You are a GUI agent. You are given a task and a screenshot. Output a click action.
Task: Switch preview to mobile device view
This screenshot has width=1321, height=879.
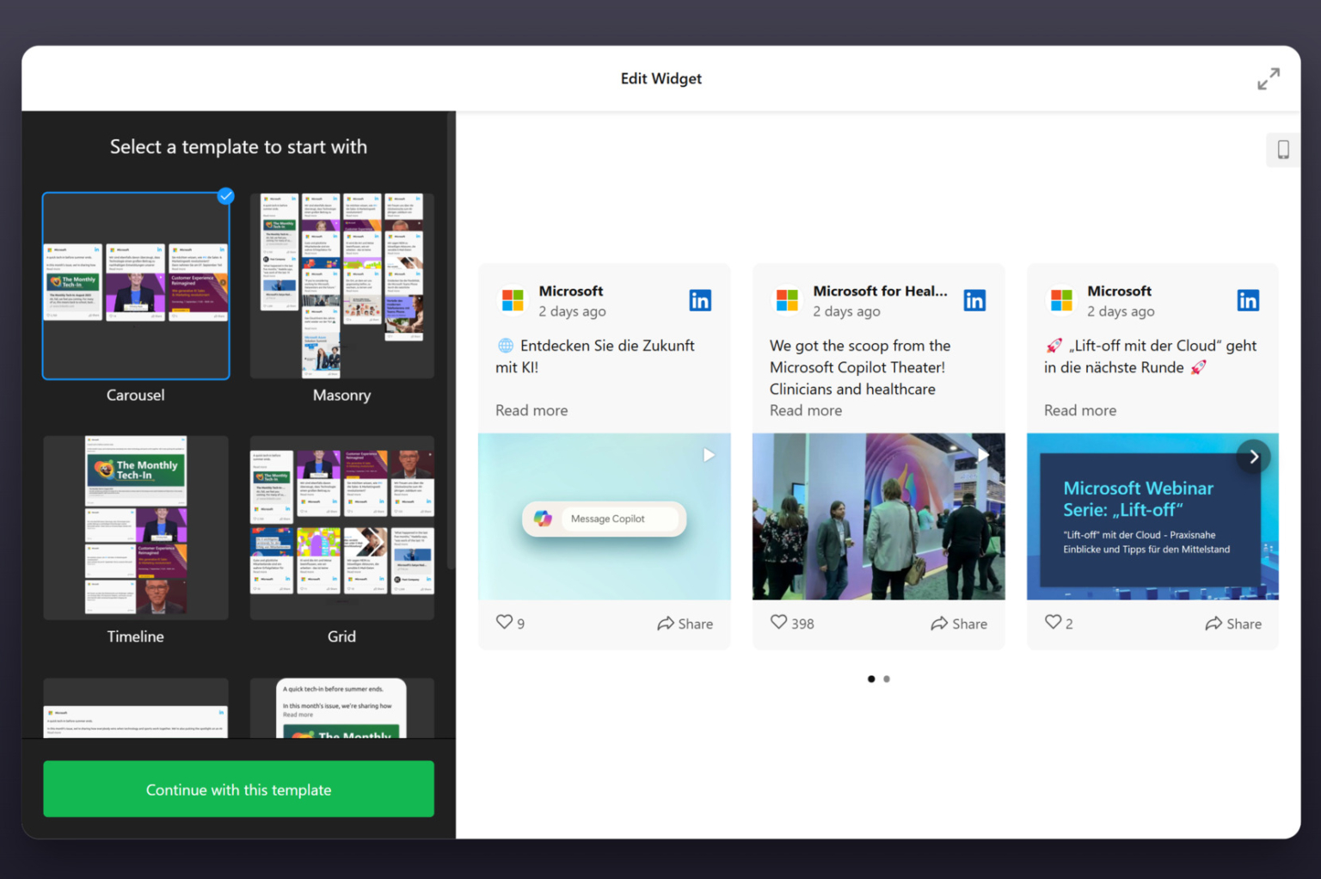point(1282,150)
